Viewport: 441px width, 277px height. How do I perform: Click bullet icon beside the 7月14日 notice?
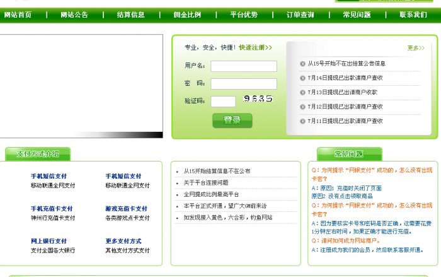click(302, 78)
